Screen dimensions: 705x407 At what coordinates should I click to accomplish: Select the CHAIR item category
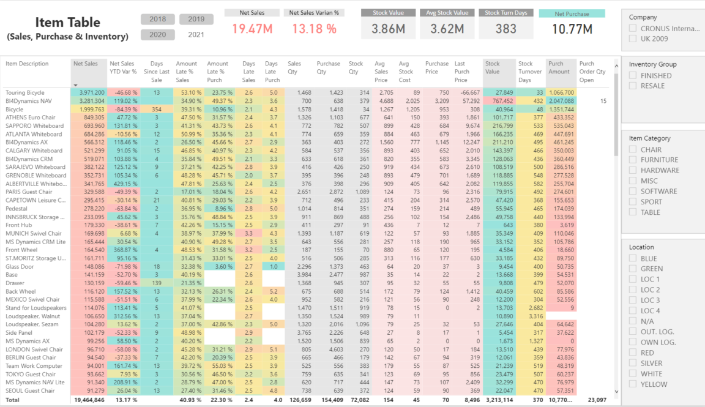tap(634, 149)
